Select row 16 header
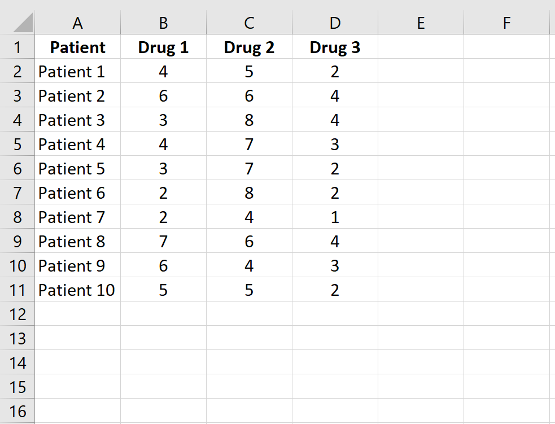The width and height of the screenshot is (555, 424). pos(18,412)
